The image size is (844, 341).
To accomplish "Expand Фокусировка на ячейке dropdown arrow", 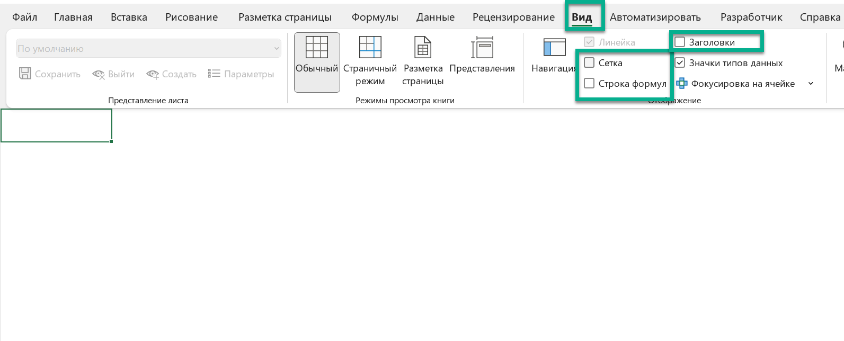I will click(811, 84).
